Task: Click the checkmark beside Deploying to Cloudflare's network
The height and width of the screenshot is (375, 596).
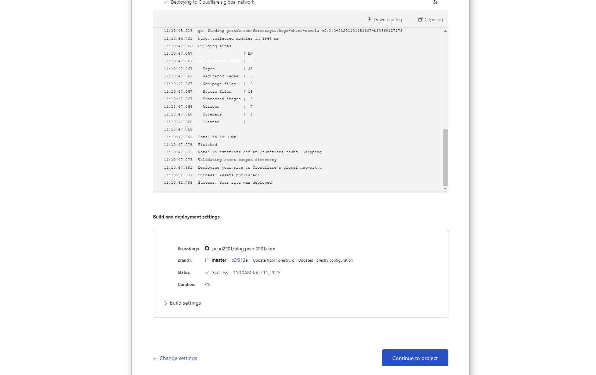Action: coord(166,2)
